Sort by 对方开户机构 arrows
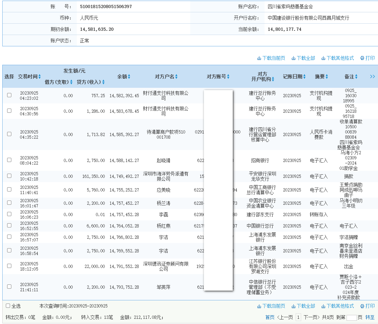Screen dimensions: 378x324 [273, 79]
